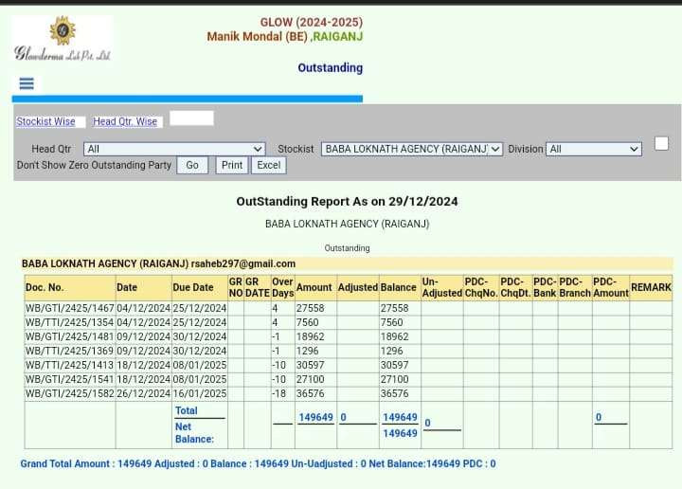
Task: Switch to Head Qtr. Wise view
Action: point(125,121)
